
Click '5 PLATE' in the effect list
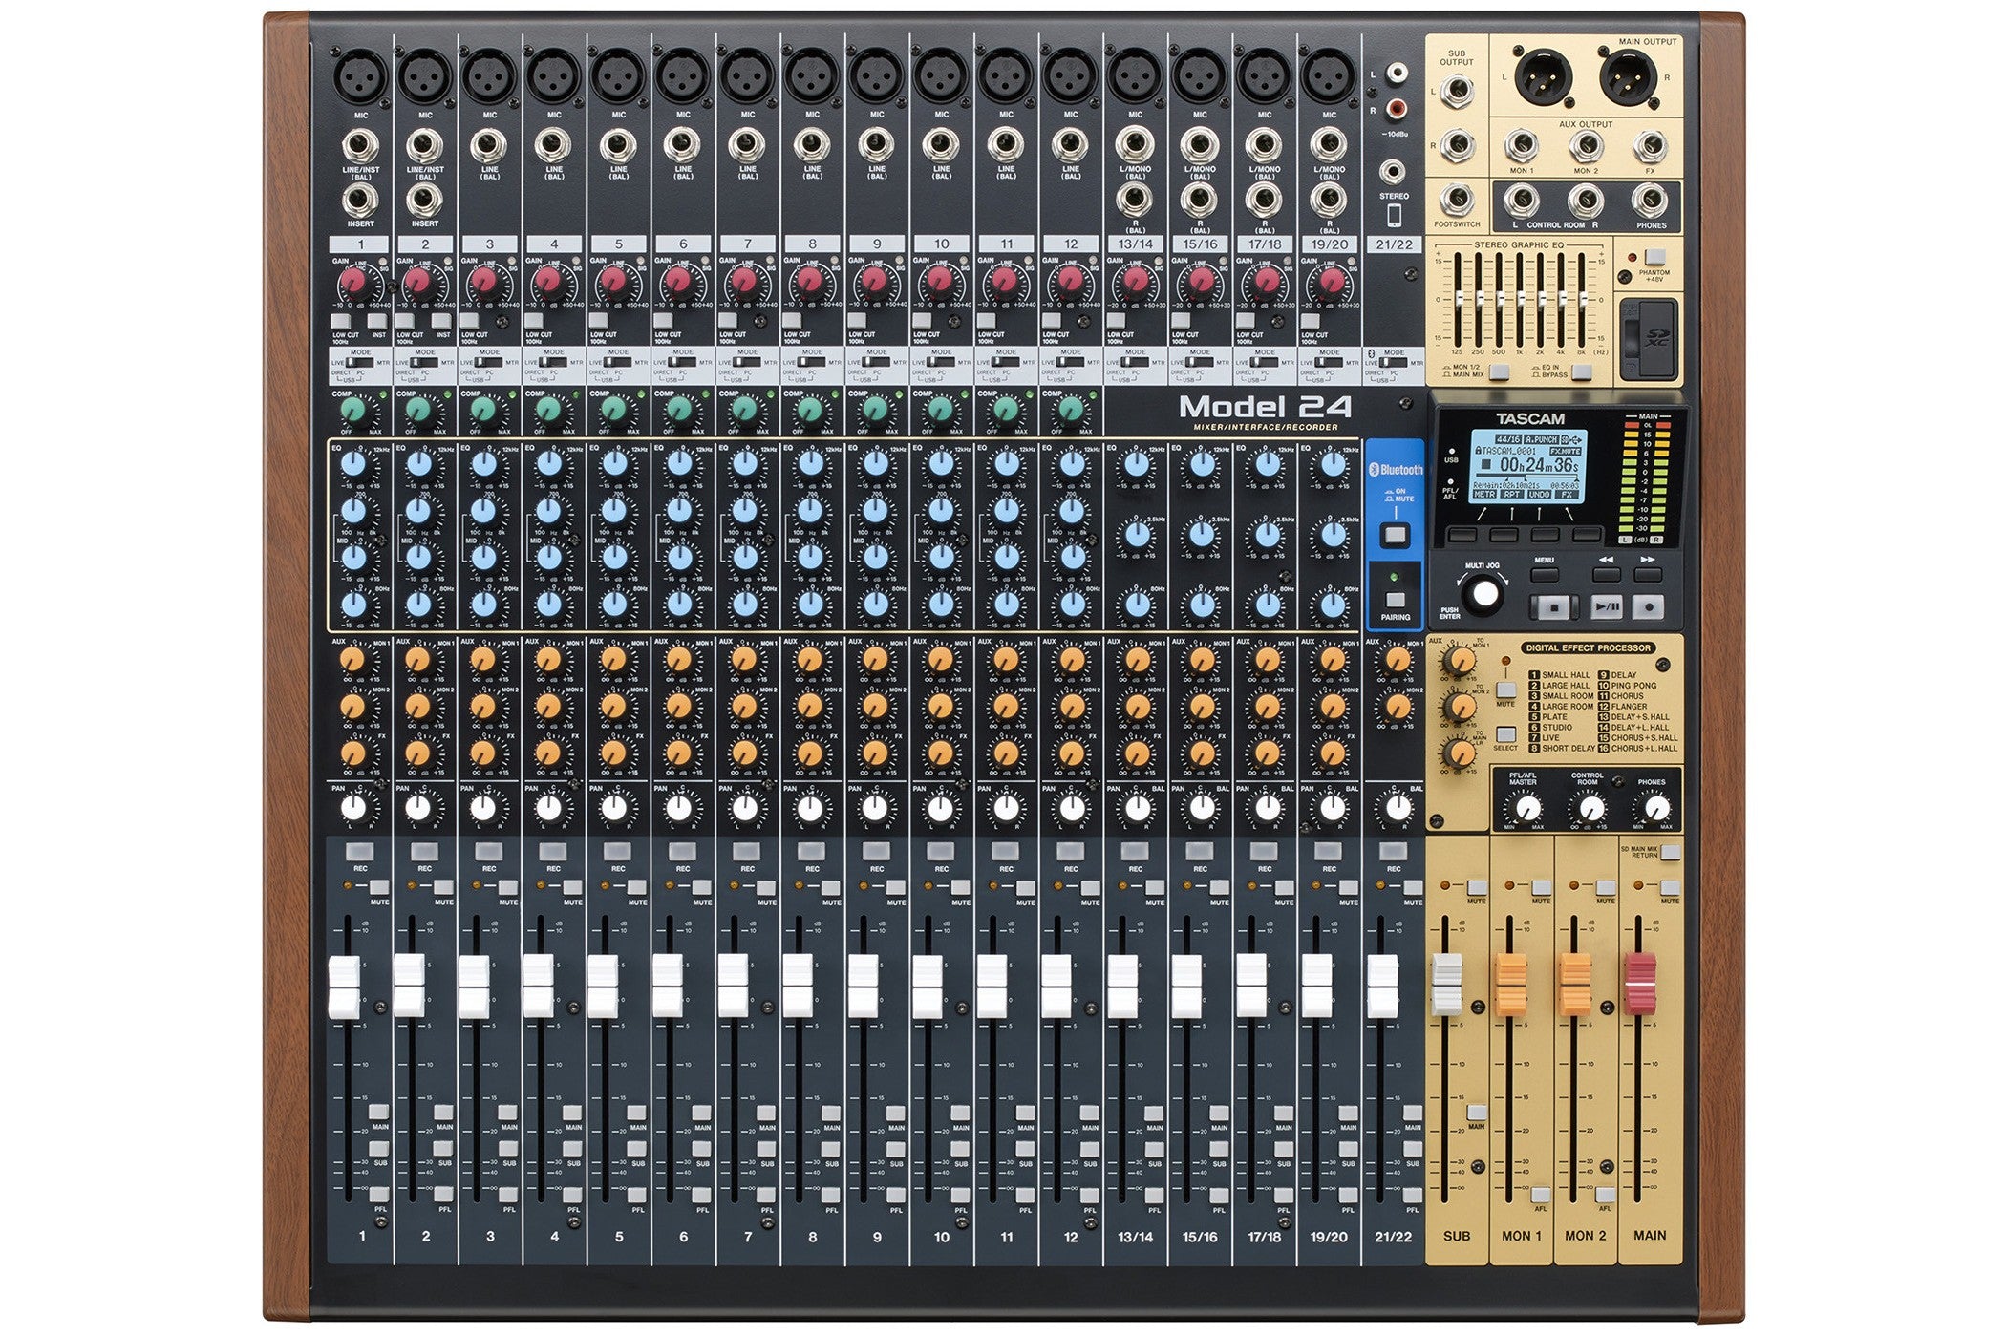point(1548,717)
